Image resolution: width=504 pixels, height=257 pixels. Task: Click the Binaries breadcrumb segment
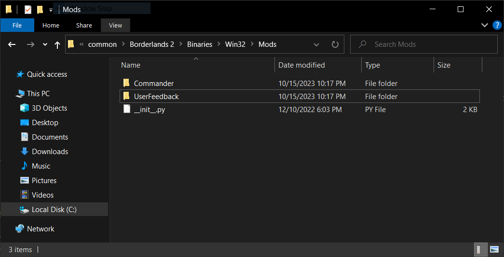point(200,44)
